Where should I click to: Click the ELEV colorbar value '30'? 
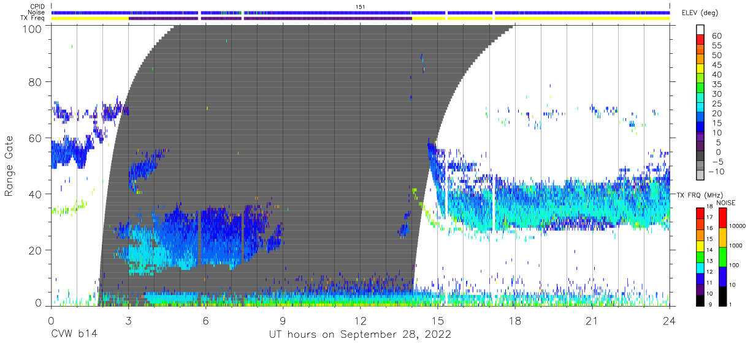pos(717,94)
